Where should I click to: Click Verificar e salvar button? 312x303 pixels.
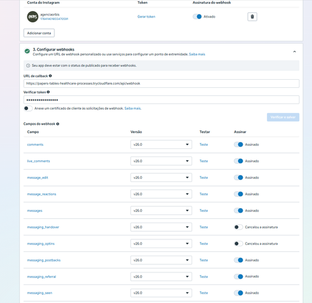coord(283,117)
